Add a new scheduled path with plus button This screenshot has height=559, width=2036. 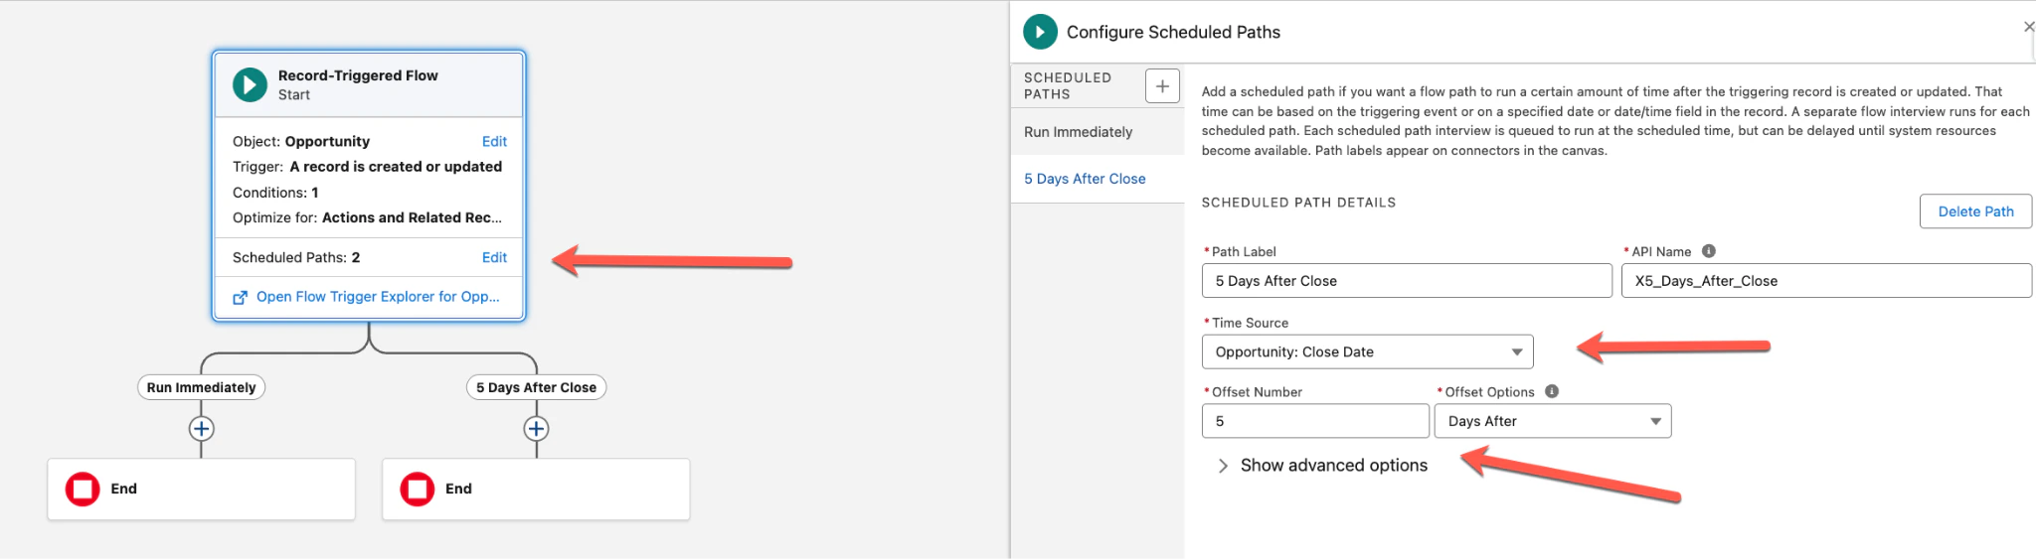pyautogui.click(x=1162, y=86)
